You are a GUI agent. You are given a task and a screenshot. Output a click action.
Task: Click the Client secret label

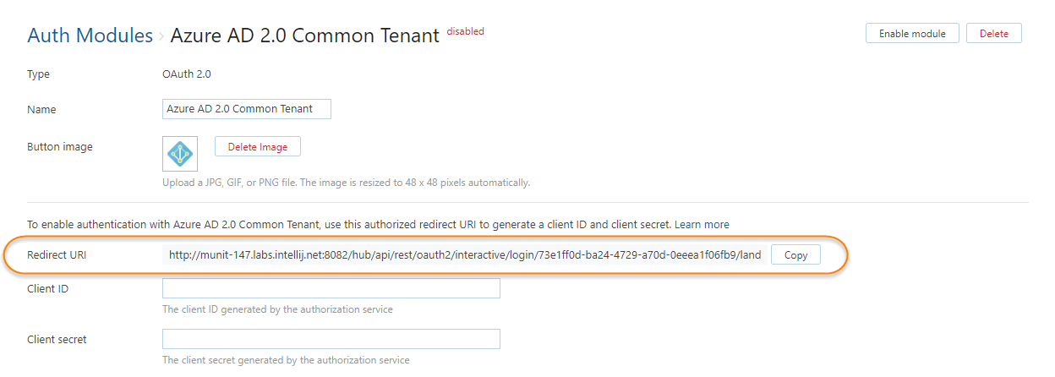[57, 340]
